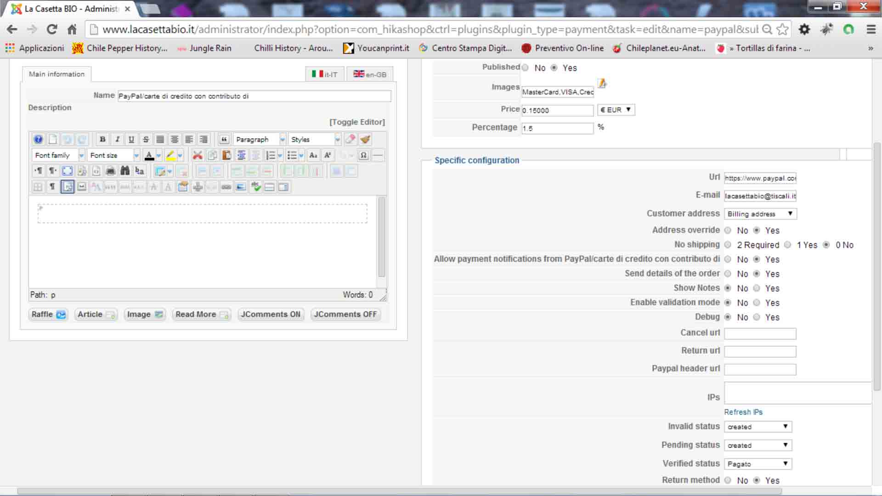882x496 pixels.
Task: Select Yes for Show Notes
Action: (x=757, y=288)
